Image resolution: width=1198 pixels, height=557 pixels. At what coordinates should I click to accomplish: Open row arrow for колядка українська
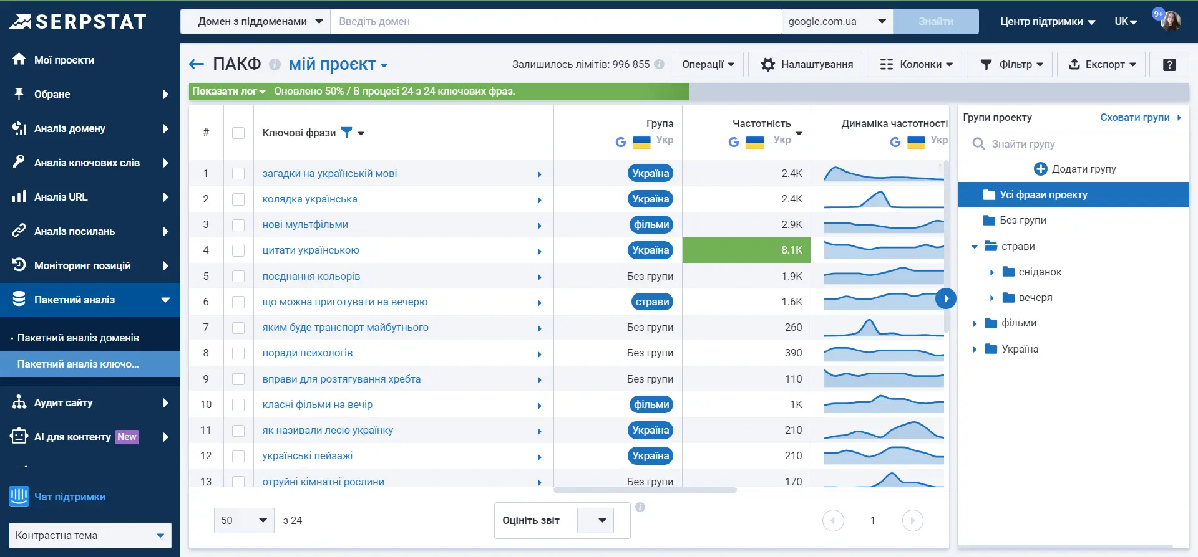pos(540,200)
